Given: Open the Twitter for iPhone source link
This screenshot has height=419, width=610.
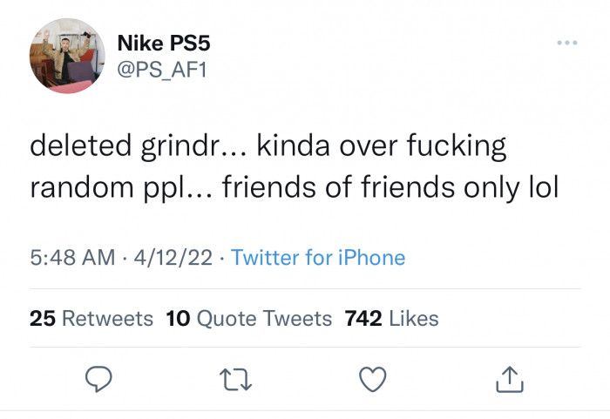Looking at the screenshot, I should (318, 258).
